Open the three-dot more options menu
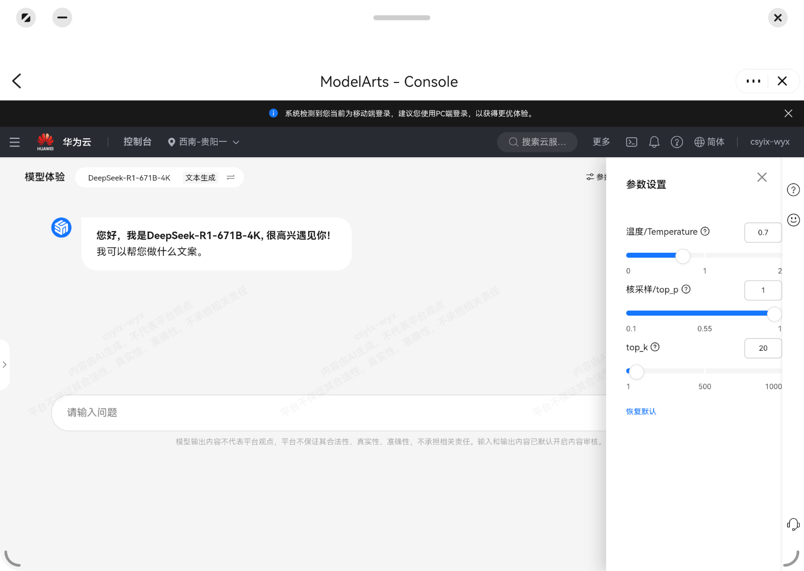The height and width of the screenshot is (571, 804). tap(753, 81)
